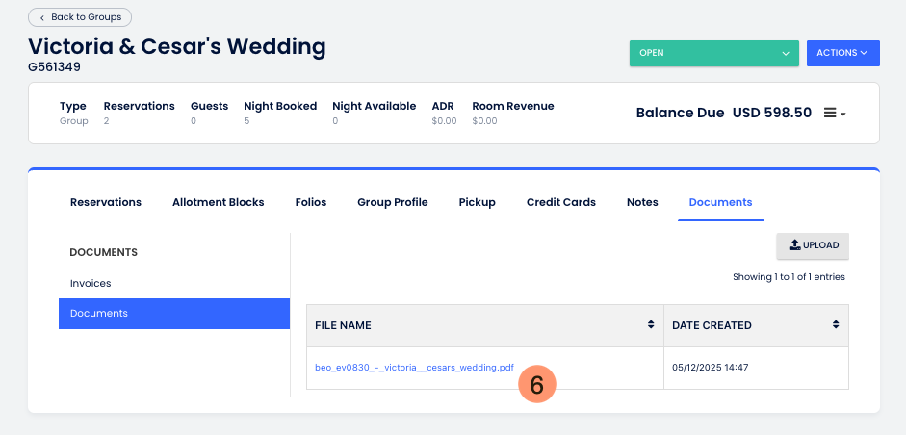Image resolution: width=906 pixels, height=435 pixels.
Task: Select the Documents tab
Action: pyautogui.click(x=720, y=202)
